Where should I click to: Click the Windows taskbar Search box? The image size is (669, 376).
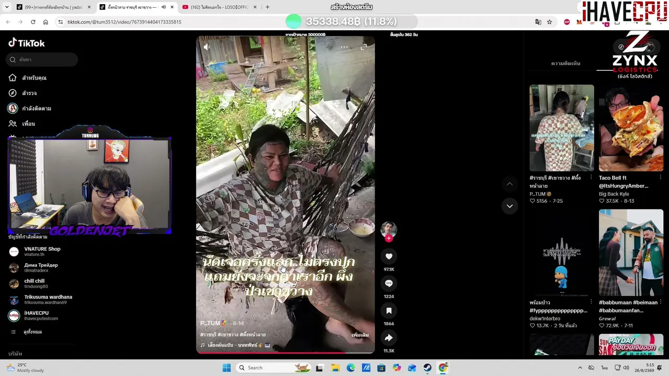click(273, 368)
